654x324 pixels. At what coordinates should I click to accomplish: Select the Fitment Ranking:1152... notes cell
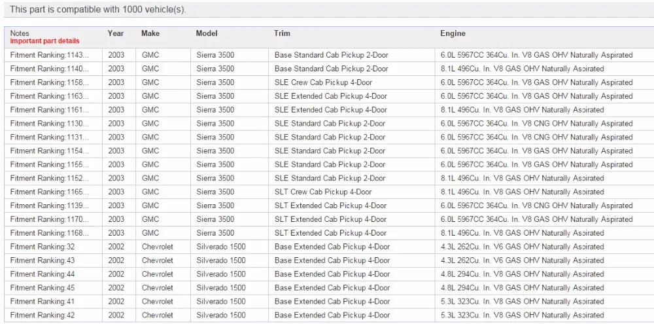click(x=54, y=178)
